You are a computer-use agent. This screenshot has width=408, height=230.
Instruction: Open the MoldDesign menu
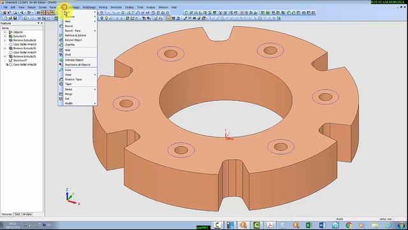[89, 7]
